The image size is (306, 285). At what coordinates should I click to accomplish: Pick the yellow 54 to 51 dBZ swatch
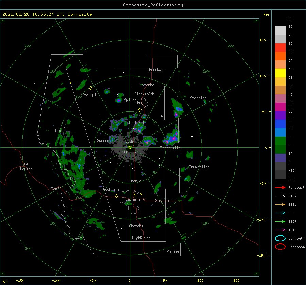280,73
